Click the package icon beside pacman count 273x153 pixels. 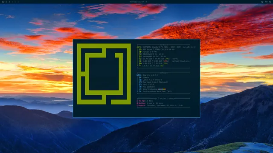click(x=141, y=87)
